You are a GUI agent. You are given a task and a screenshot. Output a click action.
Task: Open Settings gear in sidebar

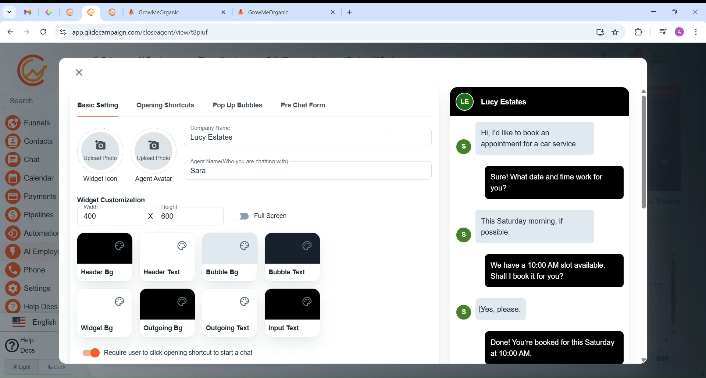click(x=13, y=289)
